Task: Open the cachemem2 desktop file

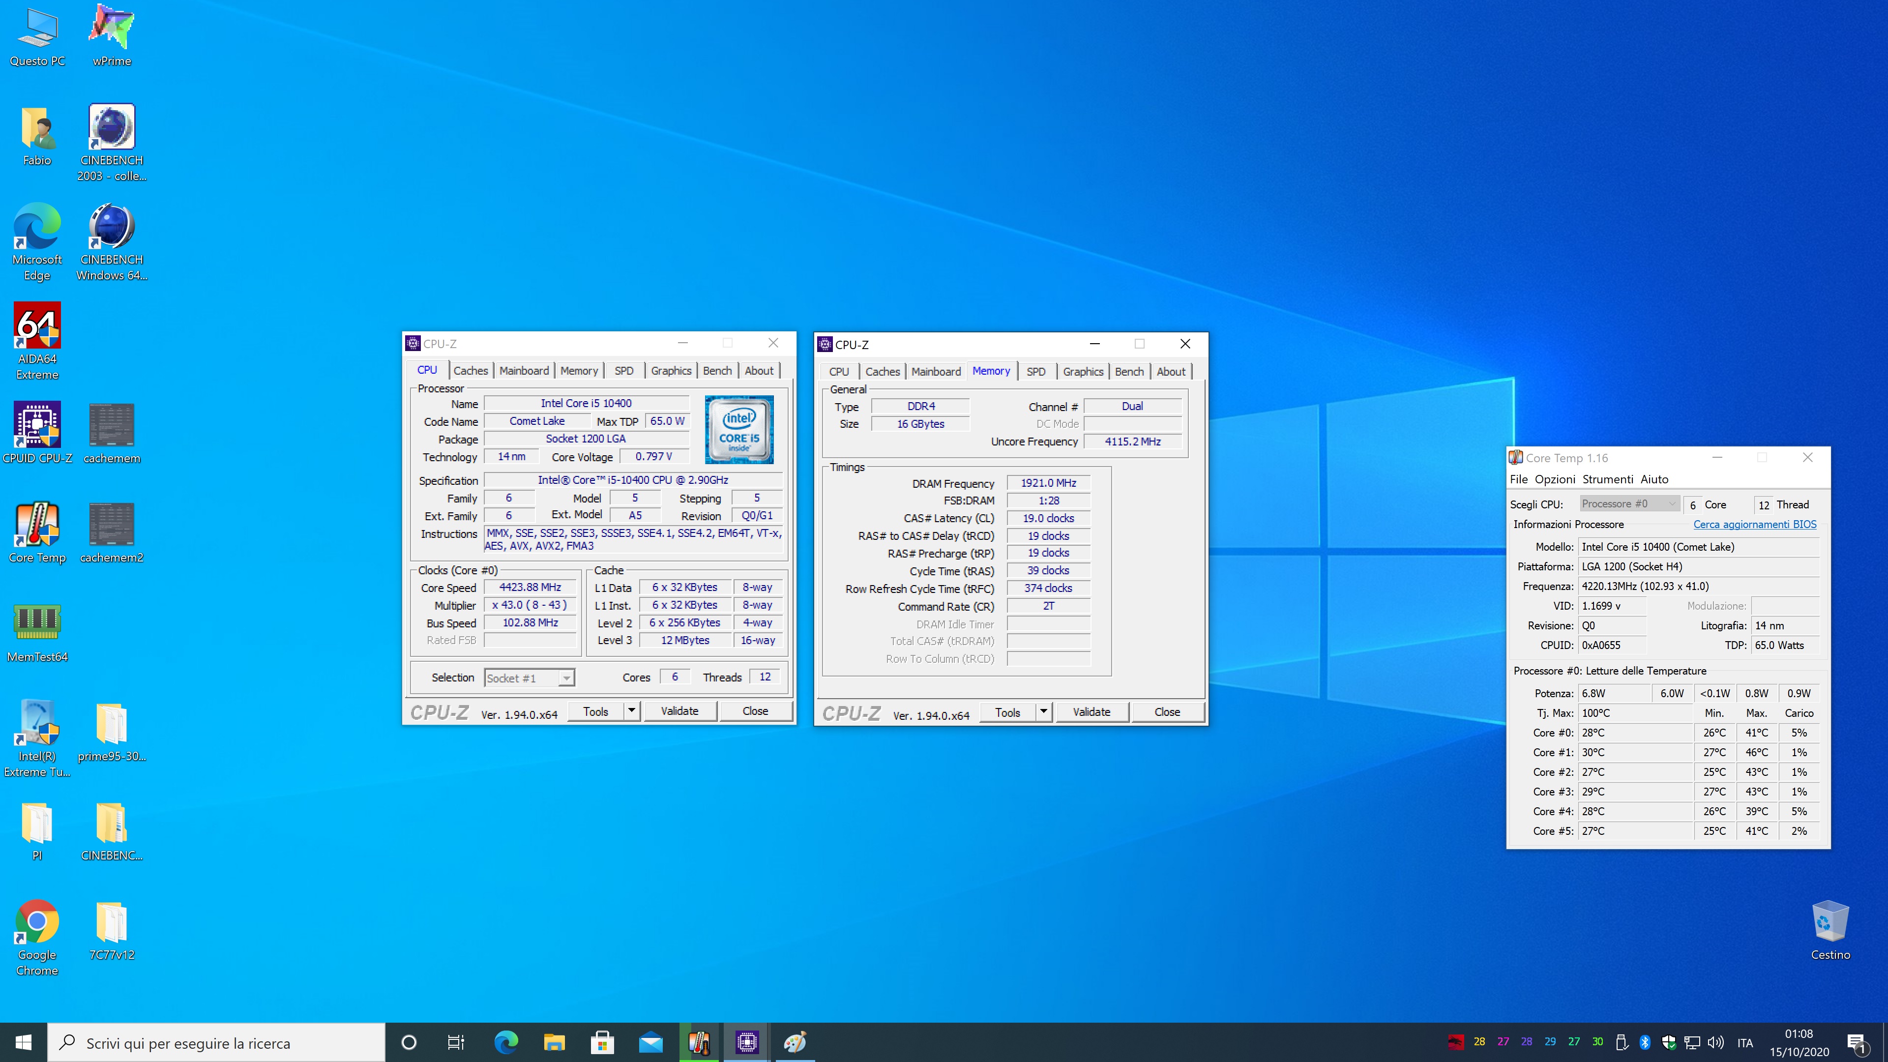Action: [x=112, y=533]
